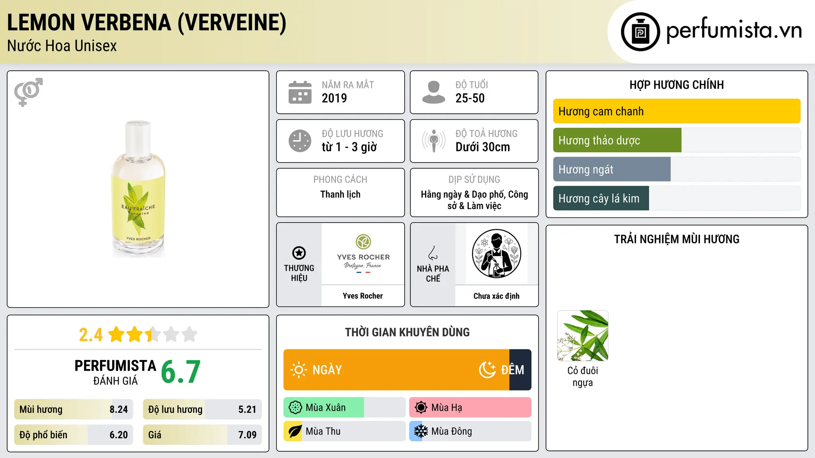Click the launch year value 2019

coord(334,98)
